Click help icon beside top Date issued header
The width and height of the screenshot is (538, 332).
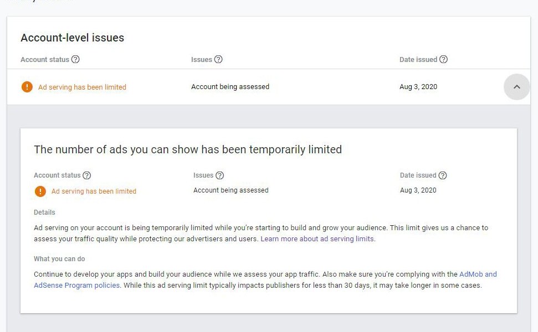(443, 59)
